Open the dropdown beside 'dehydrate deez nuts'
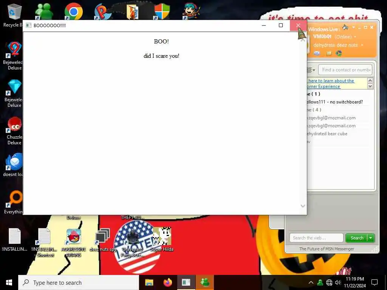Screen dimensions: 387x290 (x=362, y=45)
